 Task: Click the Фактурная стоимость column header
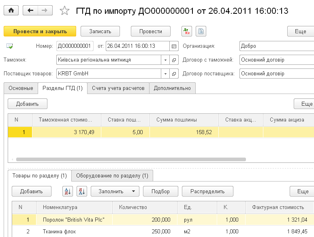(x=280, y=207)
